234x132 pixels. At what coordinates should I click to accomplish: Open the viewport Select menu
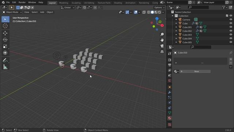(34, 12)
